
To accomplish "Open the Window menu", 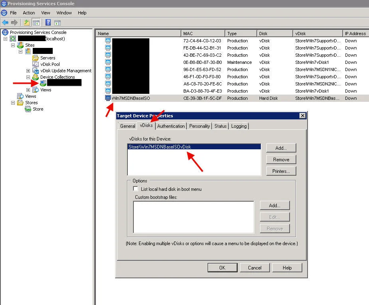I will tap(64, 13).
